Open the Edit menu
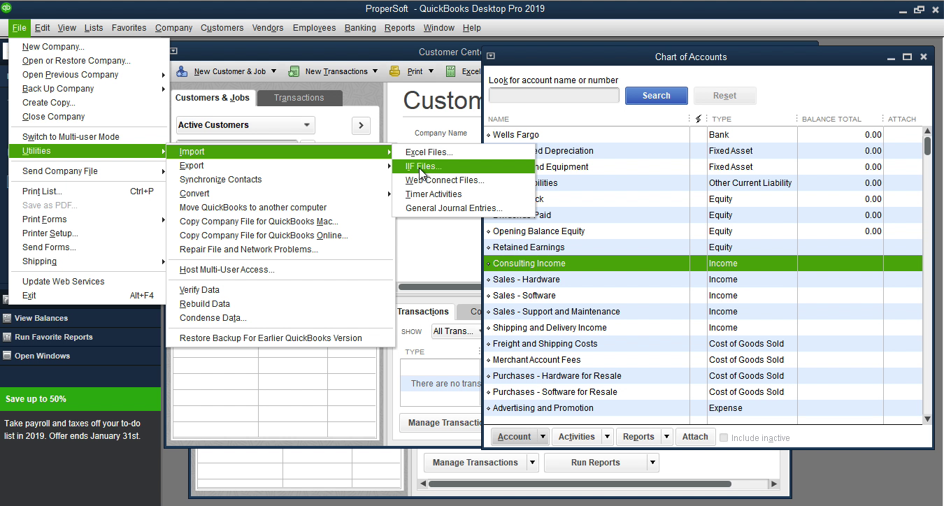 click(42, 28)
